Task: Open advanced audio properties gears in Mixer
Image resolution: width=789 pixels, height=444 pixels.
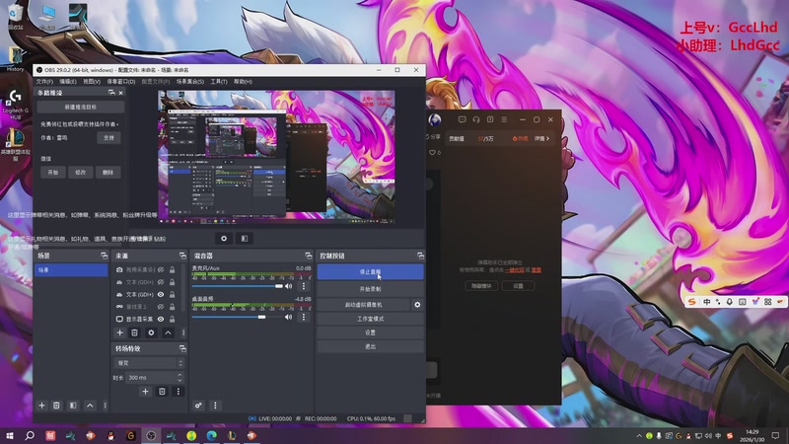Action: point(199,406)
